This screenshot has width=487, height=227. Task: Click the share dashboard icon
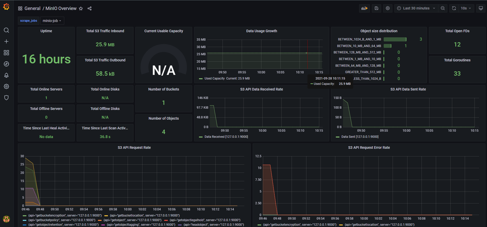tap(90, 8)
